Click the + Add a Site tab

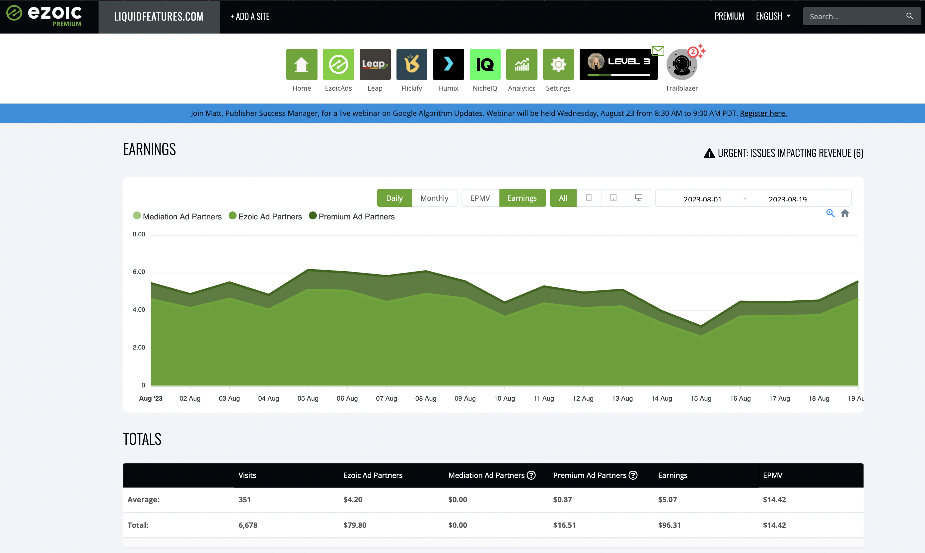point(250,16)
